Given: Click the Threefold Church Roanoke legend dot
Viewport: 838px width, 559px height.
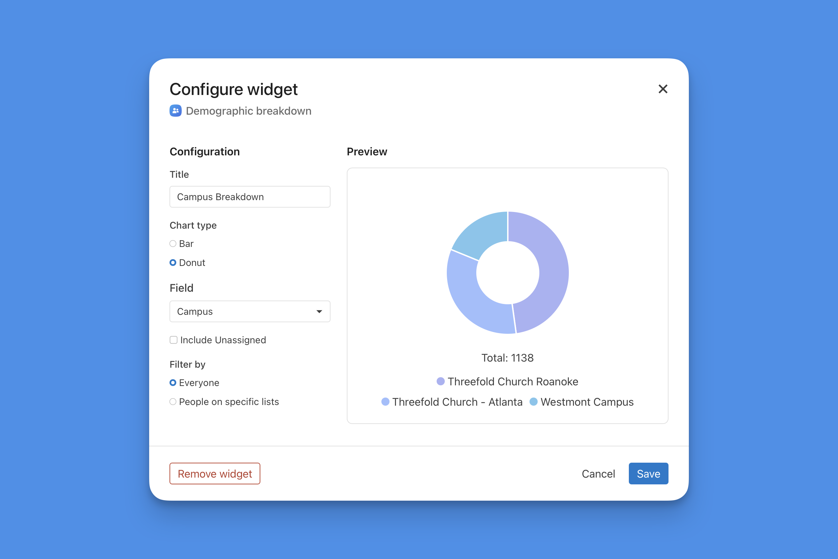Looking at the screenshot, I should 441,382.
